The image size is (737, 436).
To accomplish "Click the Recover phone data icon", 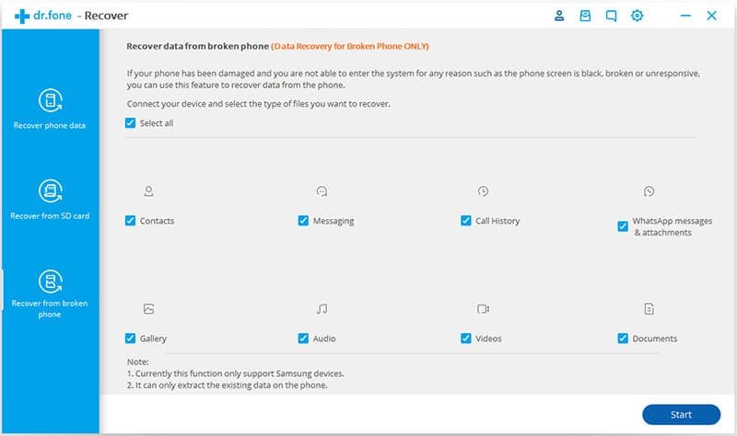I will 50,100.
